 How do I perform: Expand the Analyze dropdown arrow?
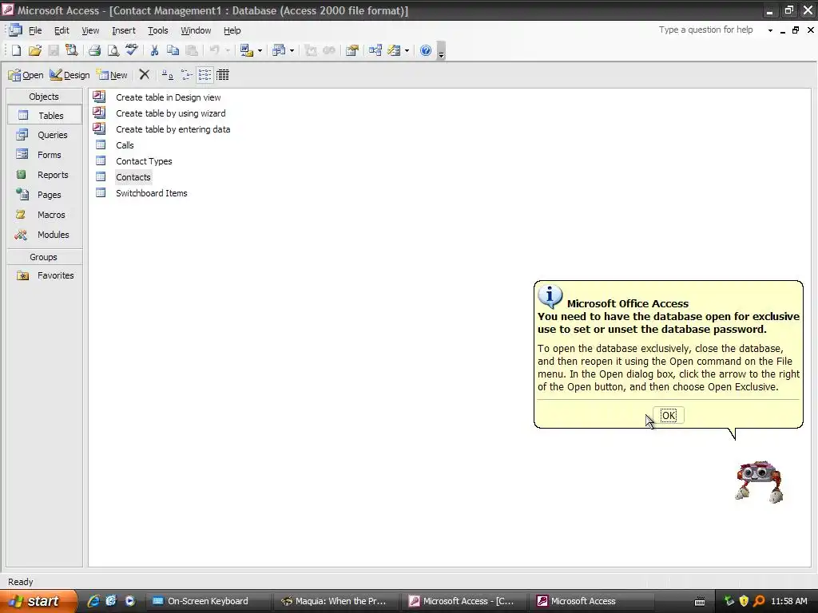(292, 50)
